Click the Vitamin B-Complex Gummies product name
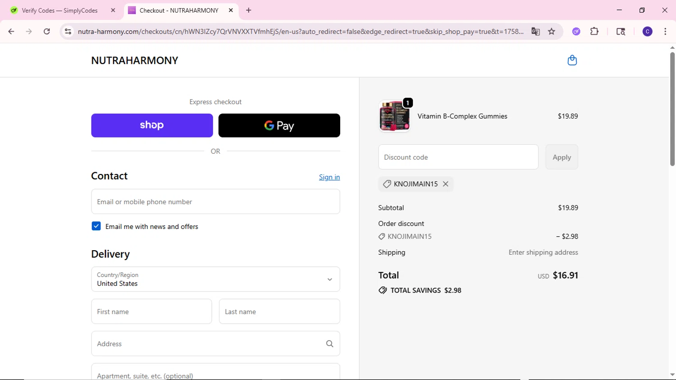The width and height of the screenshot is (676, 380). tap(462, 116)
